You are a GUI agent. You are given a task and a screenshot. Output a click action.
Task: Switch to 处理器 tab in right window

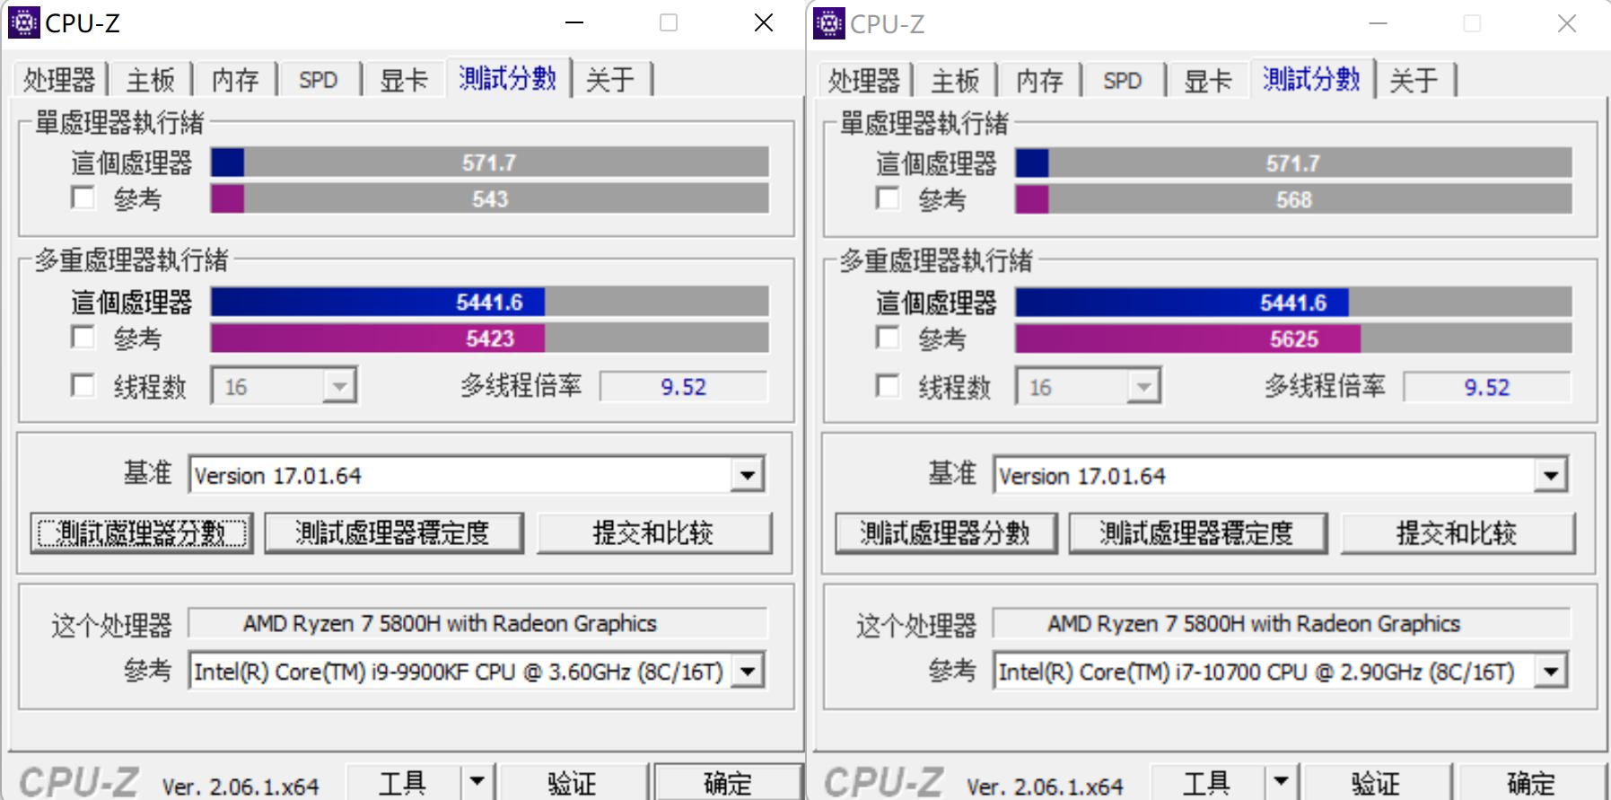[x=864, y=80]
